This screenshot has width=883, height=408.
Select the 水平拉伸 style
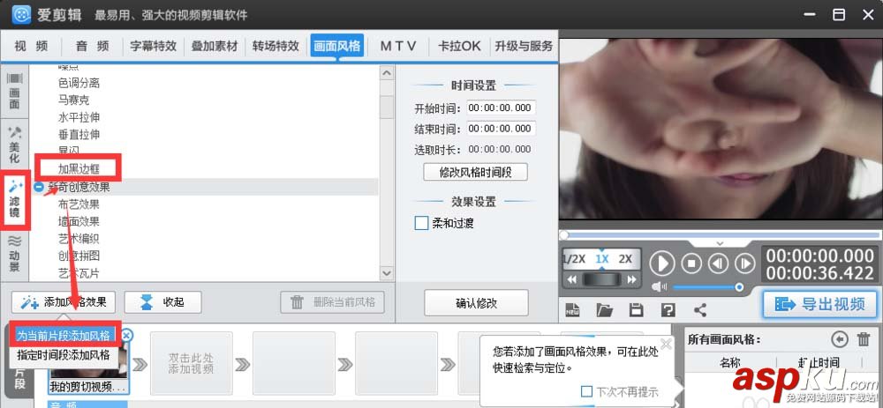[79, 117]
